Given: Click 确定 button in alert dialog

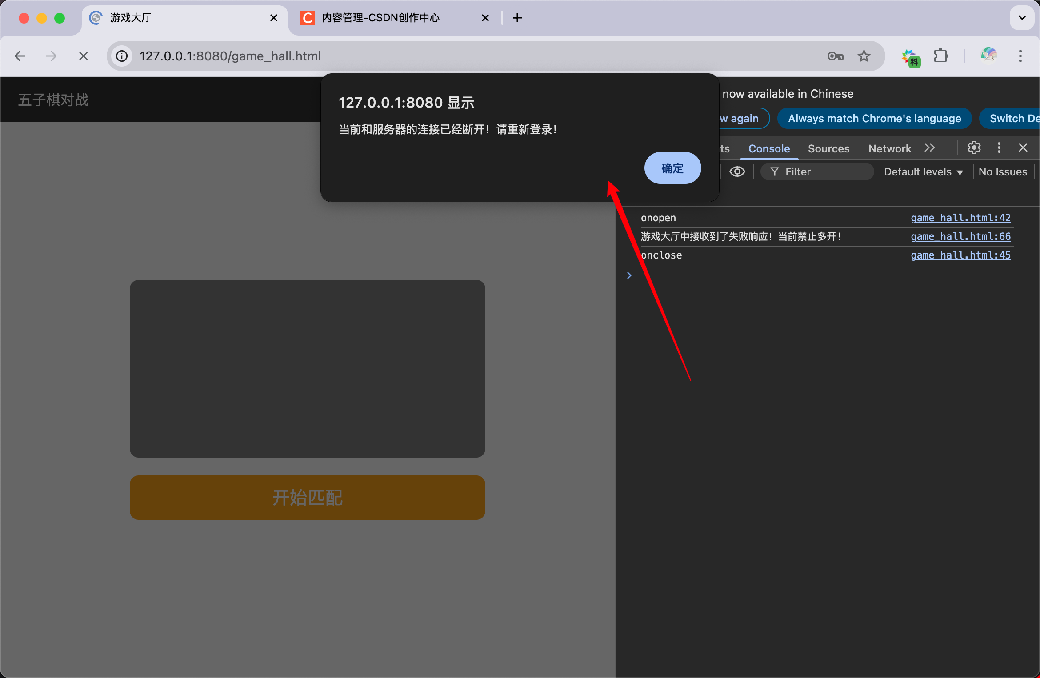Looking at the screenshot, I should [672, 168].
